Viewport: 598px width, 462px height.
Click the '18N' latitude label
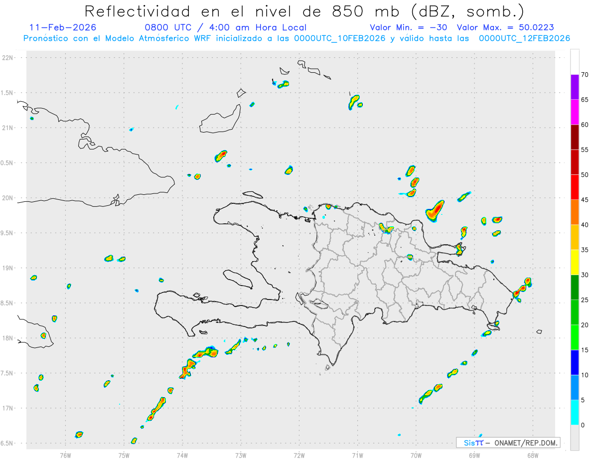pyautogui.click(x=8, y=338)
